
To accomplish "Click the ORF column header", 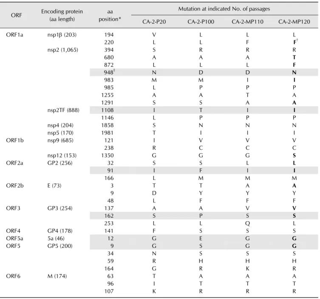I will pyautogui.click(x=16, y=15).
